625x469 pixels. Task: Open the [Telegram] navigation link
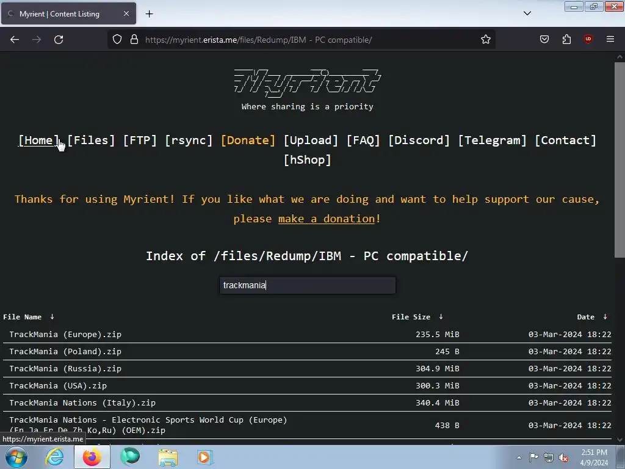pyautogui.click(x=493, y=140)
